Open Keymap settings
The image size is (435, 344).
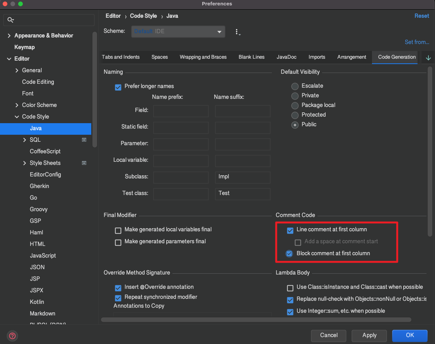point(24,47)
